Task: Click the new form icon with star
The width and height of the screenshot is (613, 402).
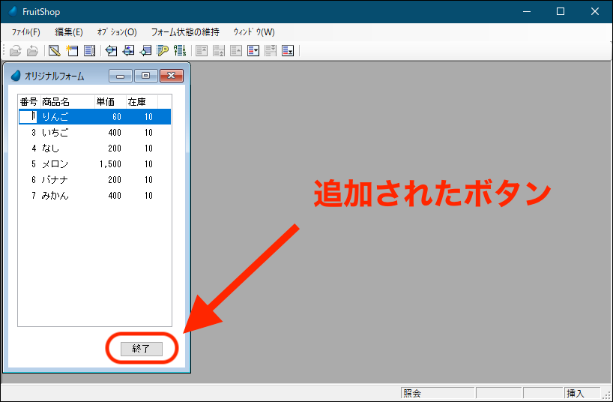Action: [x=72, y=51]
